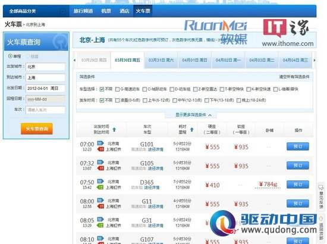Click the arrival city field showing 上海
This screenshot has width=327, height=244.
tap(45, 77)
